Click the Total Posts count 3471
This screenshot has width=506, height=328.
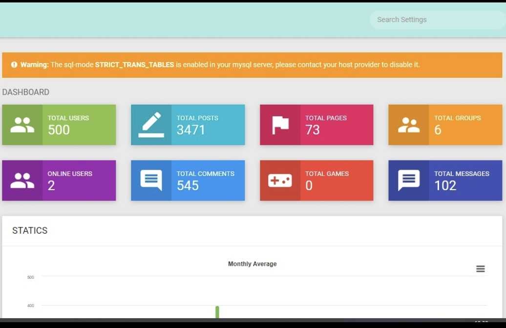pos(190,130)
